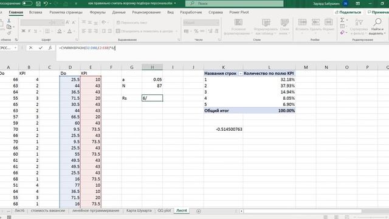Open the Вставка ribbon tab

[35, 12]
